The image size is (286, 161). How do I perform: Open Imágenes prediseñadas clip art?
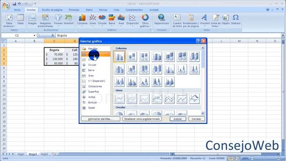tap(46, 21)
